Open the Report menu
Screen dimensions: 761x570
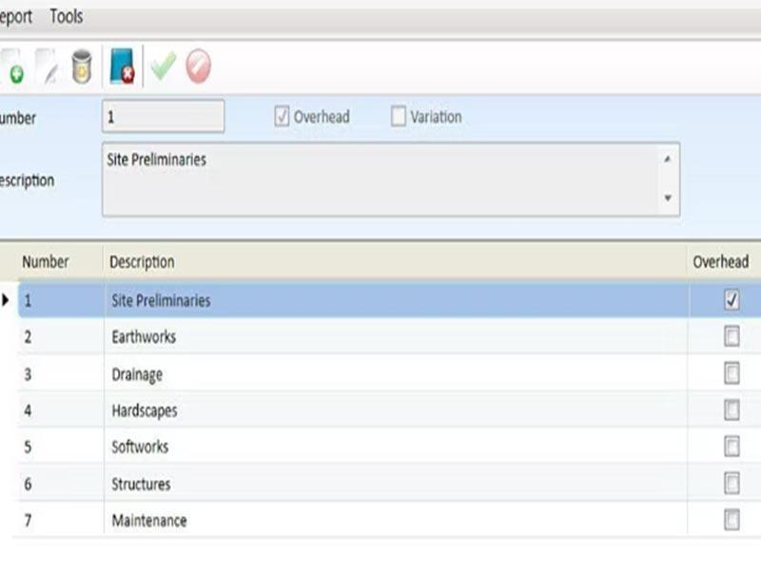tap(15, 17)
